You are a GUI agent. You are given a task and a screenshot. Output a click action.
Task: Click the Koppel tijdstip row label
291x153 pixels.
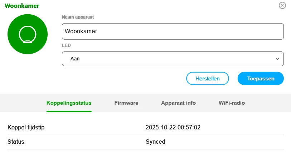(x=26, y=128)
